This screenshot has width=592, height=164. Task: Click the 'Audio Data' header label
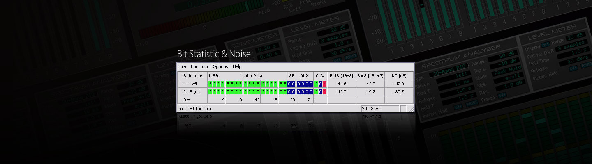[x=251, y=76]
